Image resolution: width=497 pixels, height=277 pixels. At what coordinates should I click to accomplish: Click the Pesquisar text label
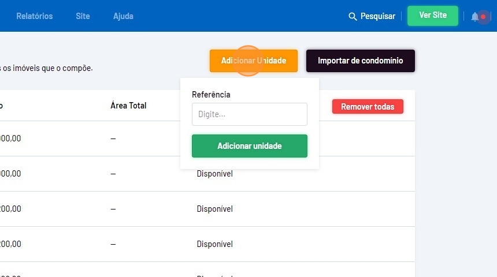pos(378,17)
